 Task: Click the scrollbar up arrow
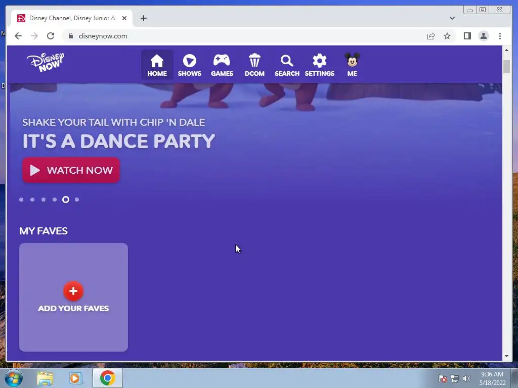(506, 50)
